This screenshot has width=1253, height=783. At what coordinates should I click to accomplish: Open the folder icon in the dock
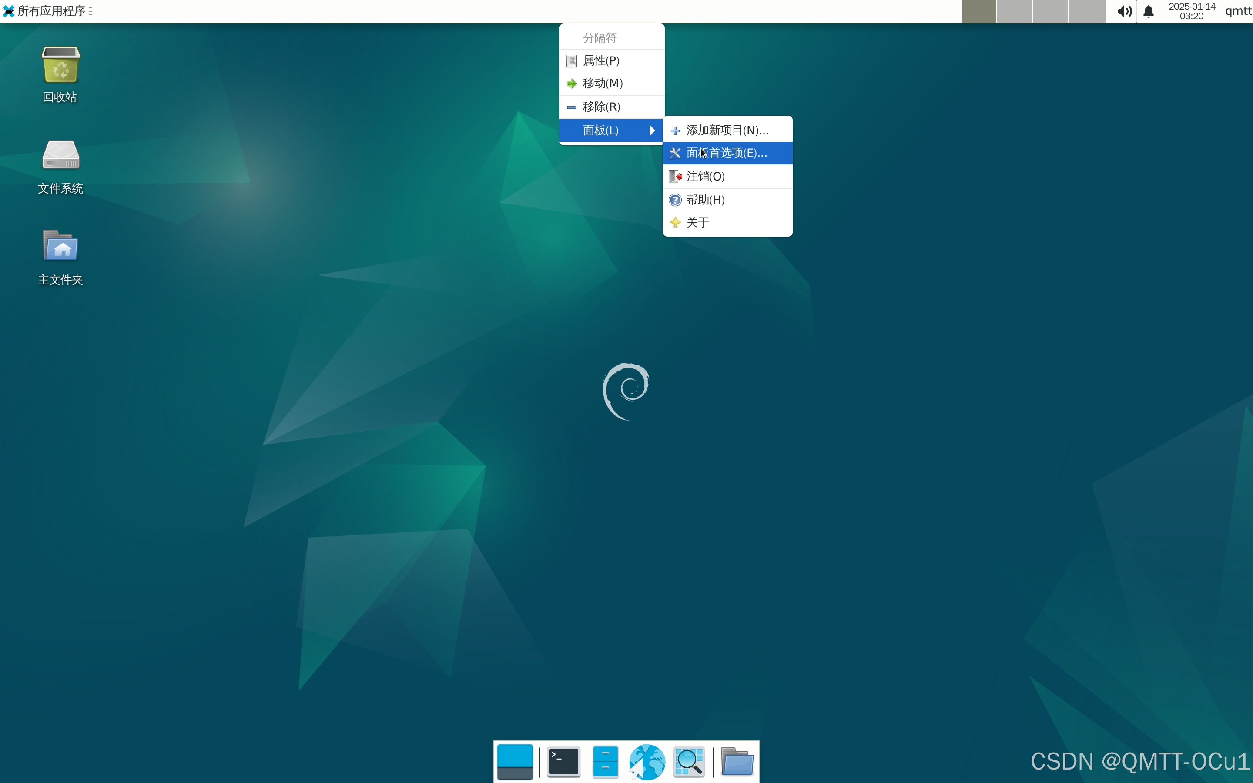click(x=737, y=762)
